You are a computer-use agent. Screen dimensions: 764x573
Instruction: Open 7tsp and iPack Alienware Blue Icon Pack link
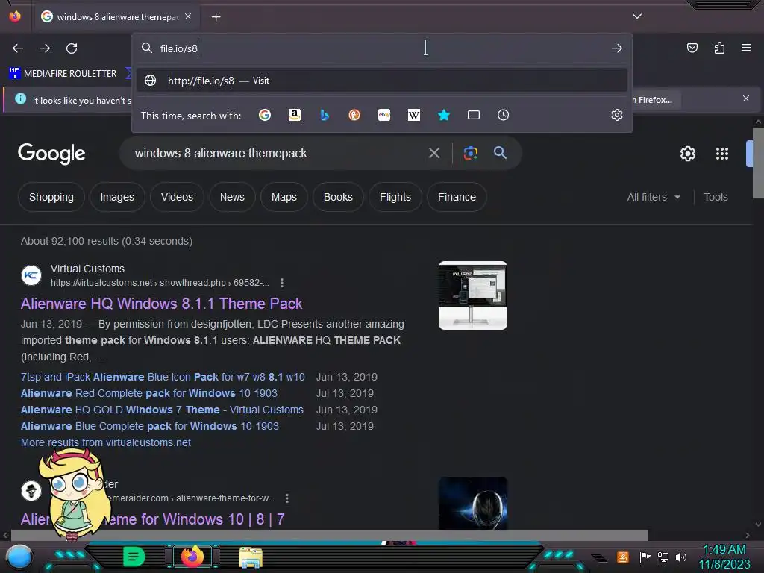(x=163, y=377)
